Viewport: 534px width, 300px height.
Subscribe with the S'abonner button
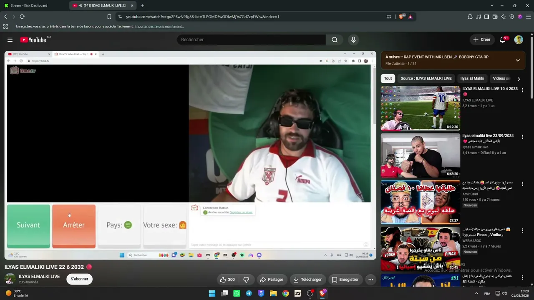click(79, 279)
